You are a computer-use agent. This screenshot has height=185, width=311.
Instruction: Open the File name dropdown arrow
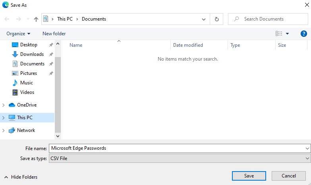(x=307, y=148)
